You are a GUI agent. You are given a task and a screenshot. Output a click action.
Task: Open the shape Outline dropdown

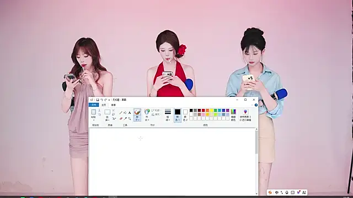tap(156, 111)
